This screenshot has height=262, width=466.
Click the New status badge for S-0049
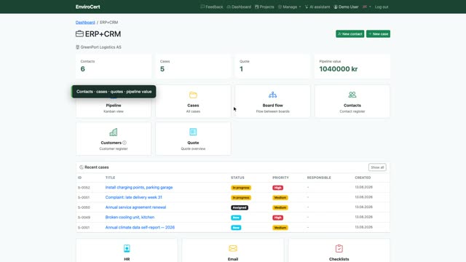pos(236,218)
